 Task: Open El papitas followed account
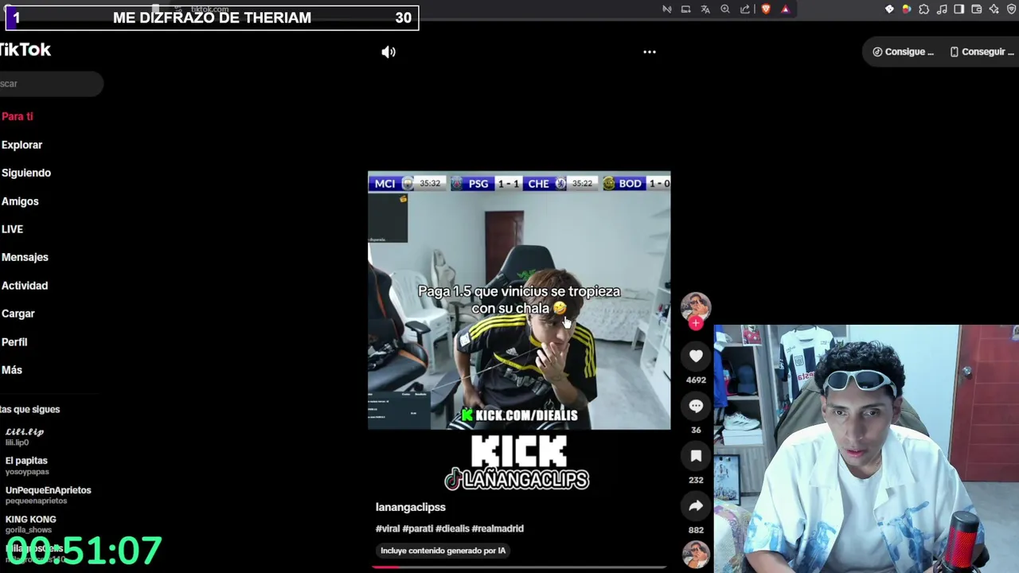[27, 466]
